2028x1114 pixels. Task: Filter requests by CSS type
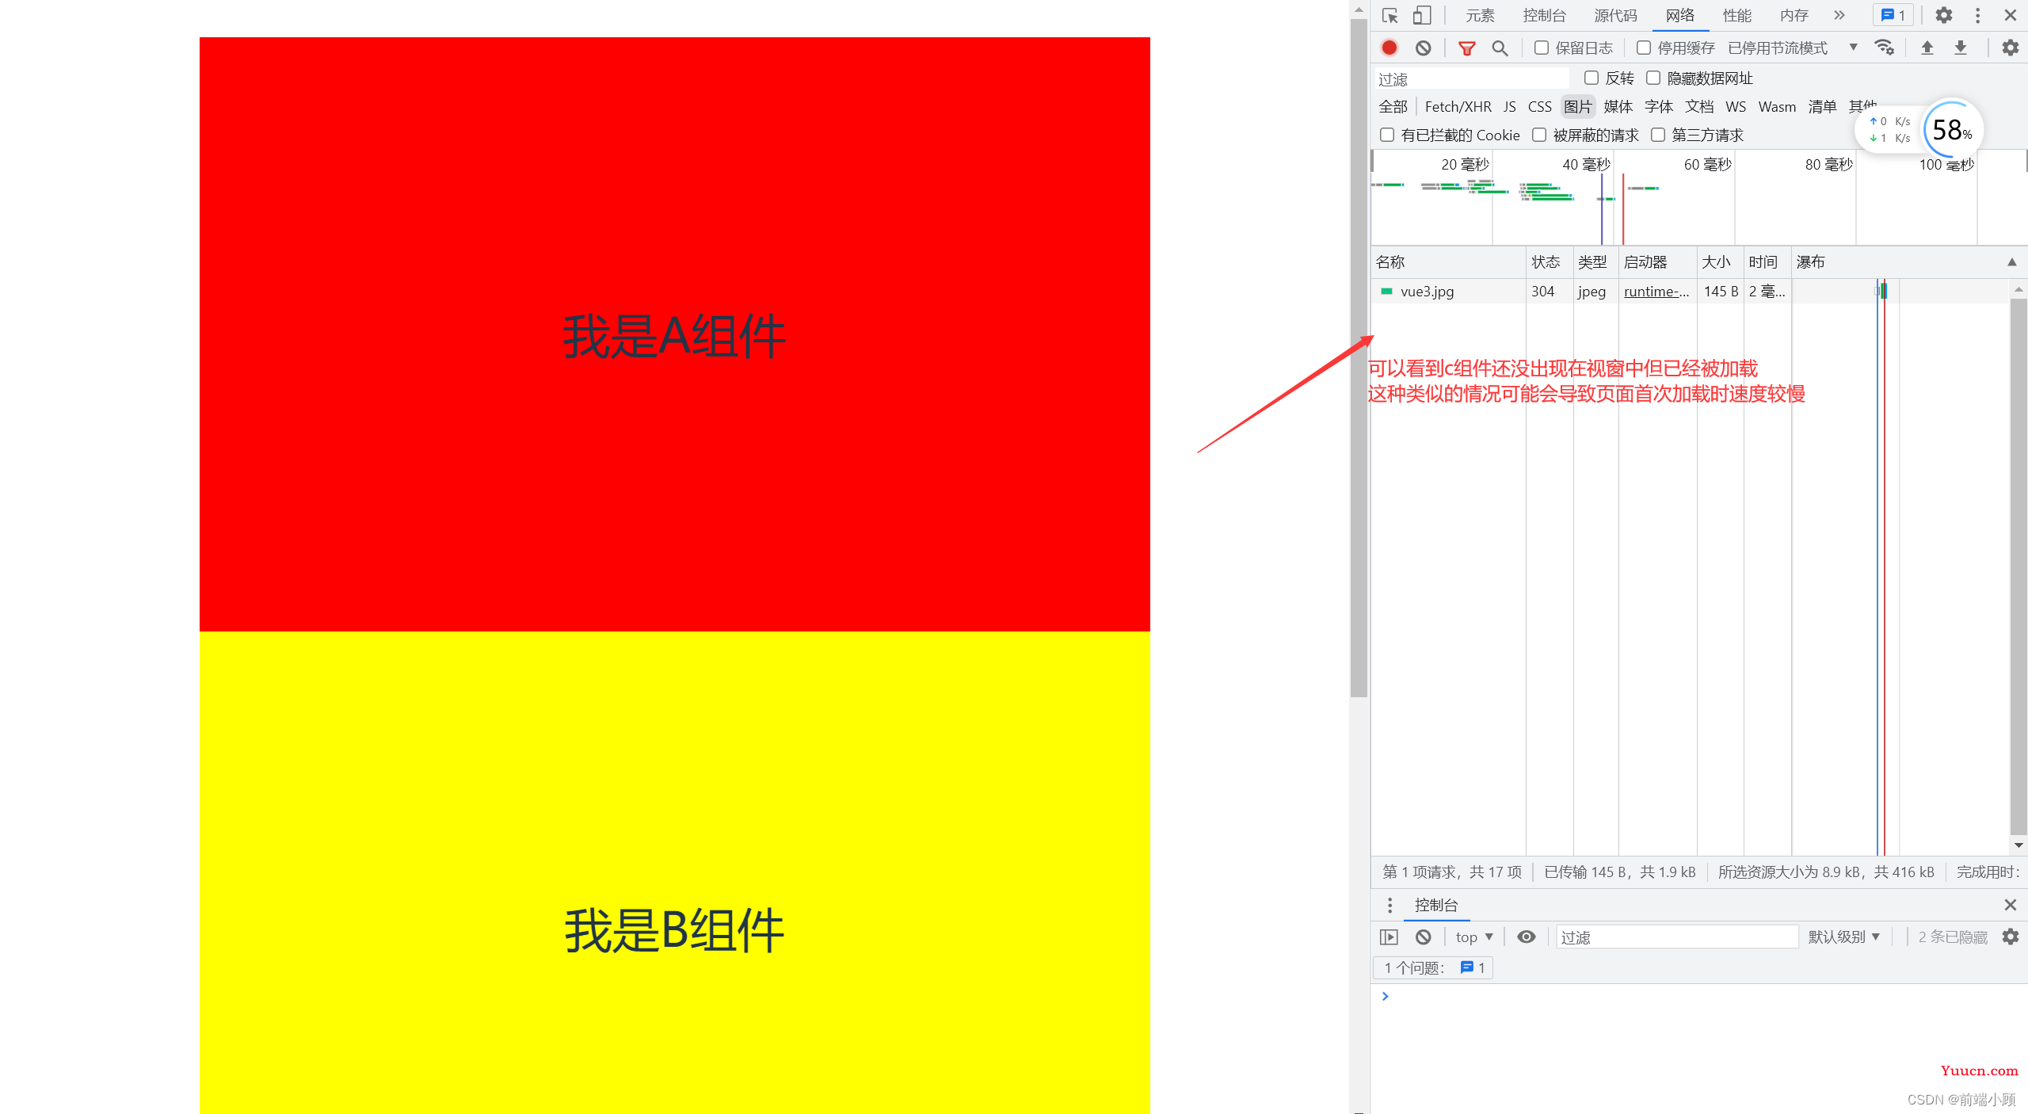click(1540, 106)
